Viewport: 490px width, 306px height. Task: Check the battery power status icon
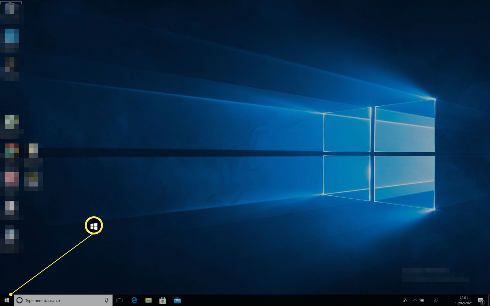pos(422,300)
